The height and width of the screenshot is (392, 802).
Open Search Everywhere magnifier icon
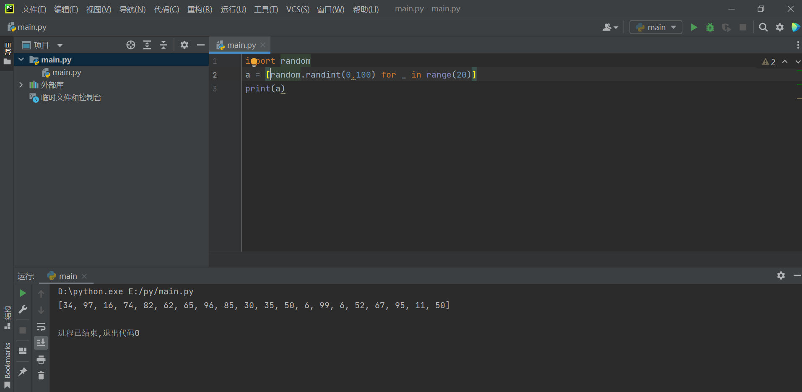pyautogui.click(x=763, y=27)
